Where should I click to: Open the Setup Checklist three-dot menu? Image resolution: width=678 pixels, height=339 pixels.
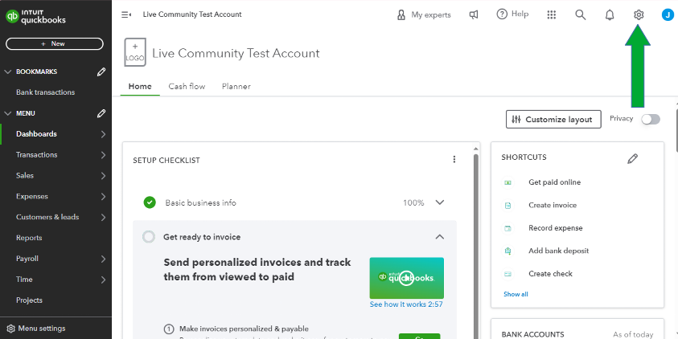(x=454, y=160)
